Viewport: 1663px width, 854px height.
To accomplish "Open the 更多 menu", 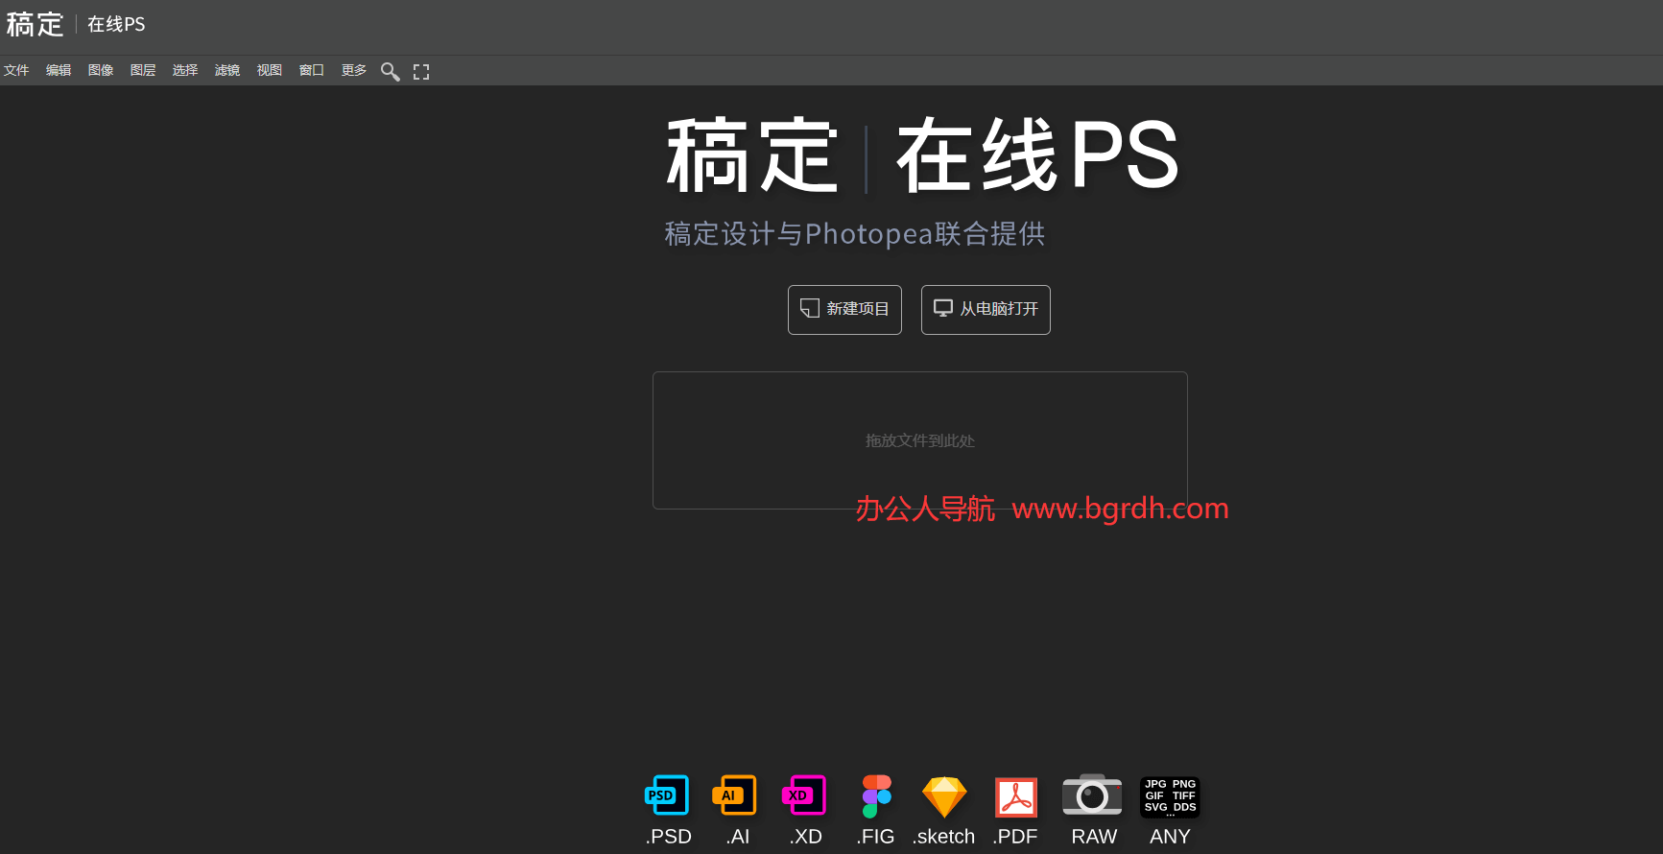I will pos(354,70).
